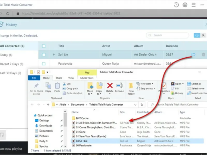Open hamburger menu in Tidabie title bar

[194, 5]
